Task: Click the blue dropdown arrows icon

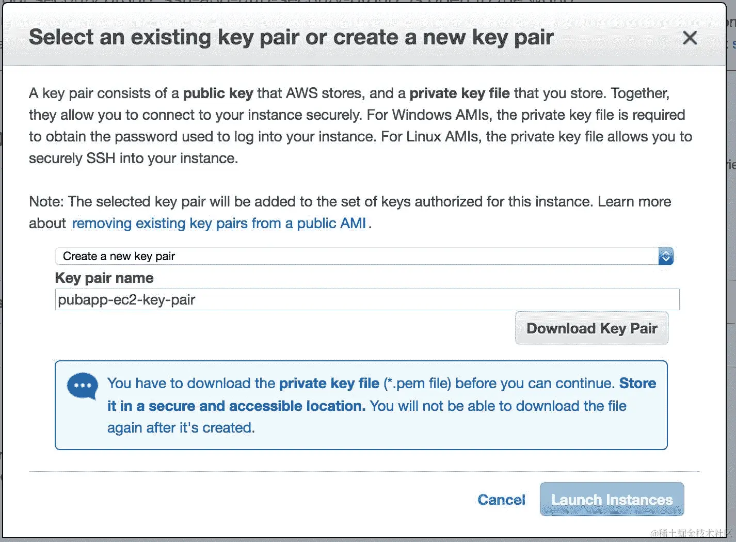Action: tap(666, 256)
